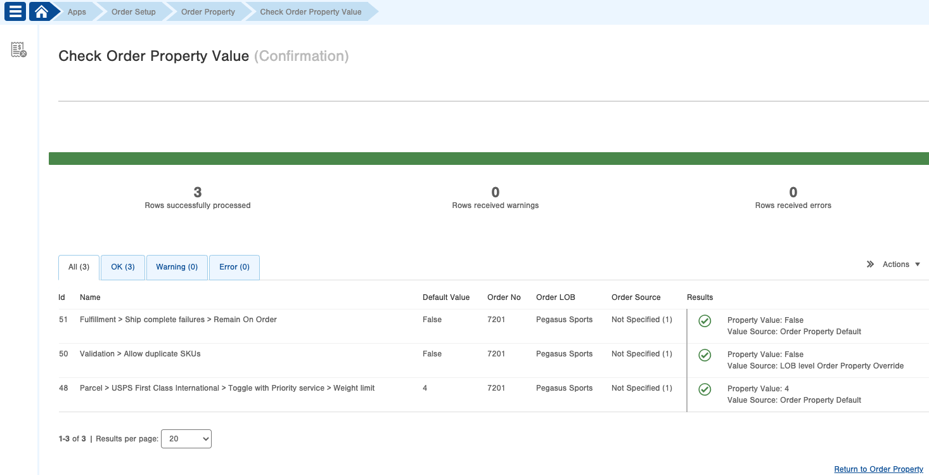Click the Check Order Property Value page title
Image resolution: width=929 pixels, height=475 pixels.
tap(153, 56)
